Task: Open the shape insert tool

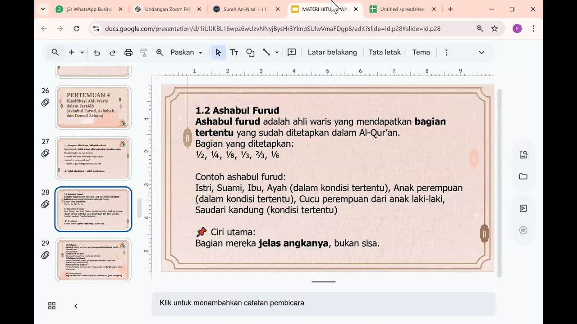Action: tap(250, 53)
